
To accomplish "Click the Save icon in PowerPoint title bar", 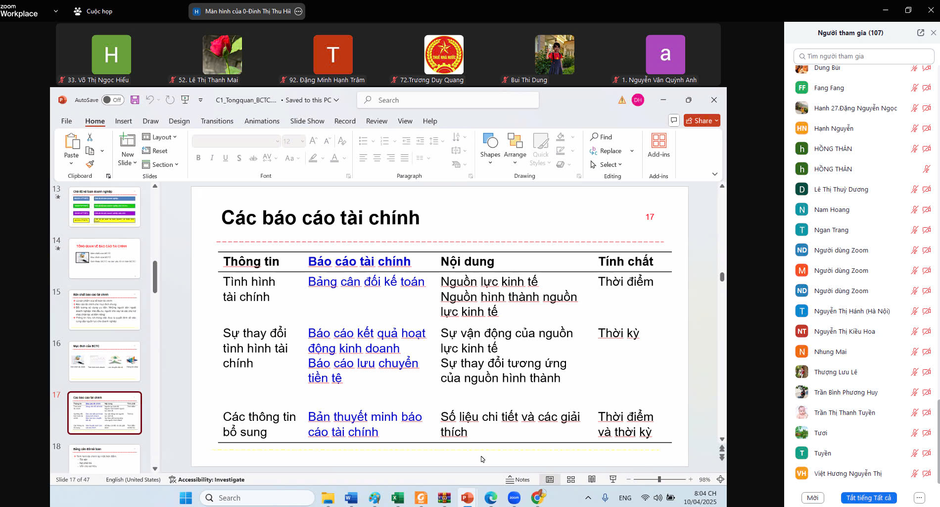I will point(135,100).
